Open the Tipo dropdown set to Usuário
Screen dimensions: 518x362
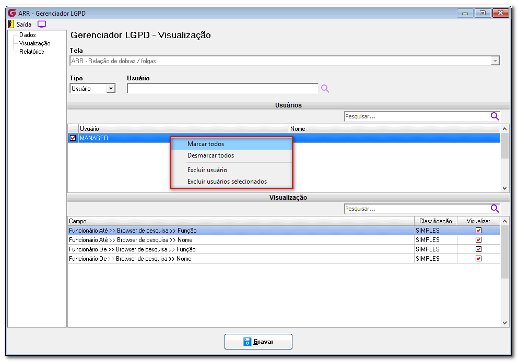pos(111,89)
